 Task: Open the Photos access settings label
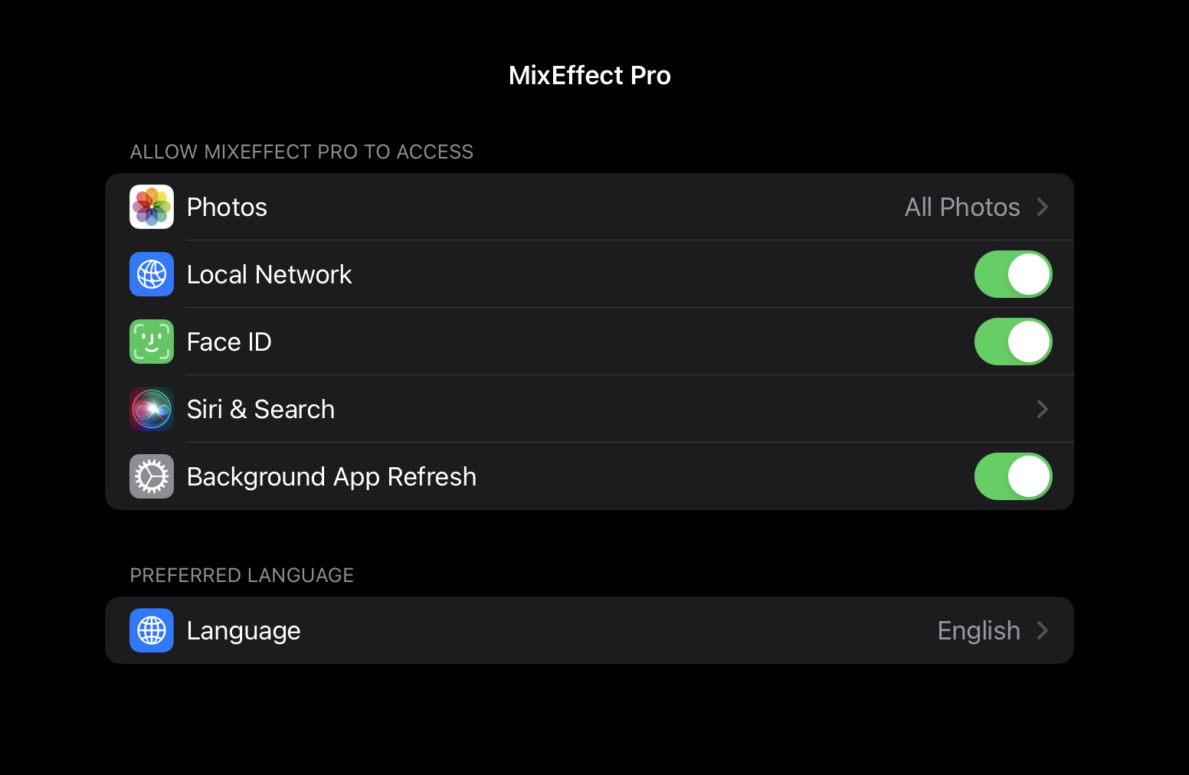(227, 207)
